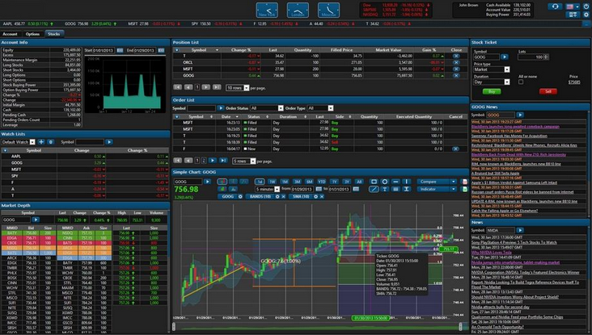Close the ORCL position
This screenshot has height=335, width=592.
456,62
